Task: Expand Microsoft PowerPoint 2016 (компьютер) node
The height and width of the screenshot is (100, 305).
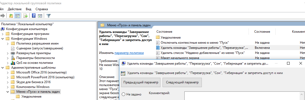Action: 8,77
